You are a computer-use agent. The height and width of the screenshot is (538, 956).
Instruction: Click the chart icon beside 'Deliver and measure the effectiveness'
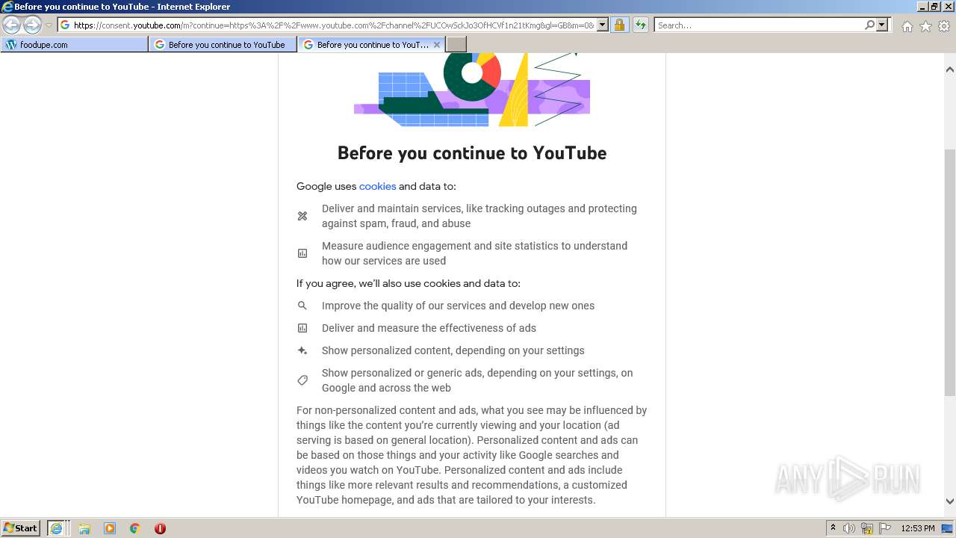tap(302, 328)
